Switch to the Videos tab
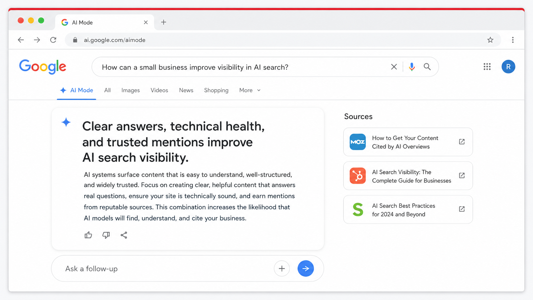The width and height of the screenshot is (533, 300). coord(159,90)
